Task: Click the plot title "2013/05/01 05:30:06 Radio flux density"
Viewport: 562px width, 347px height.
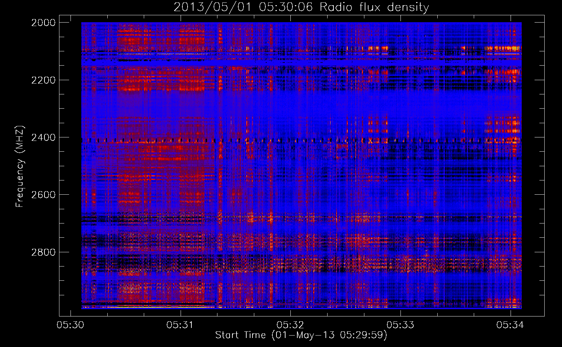Action: point(301,7)
